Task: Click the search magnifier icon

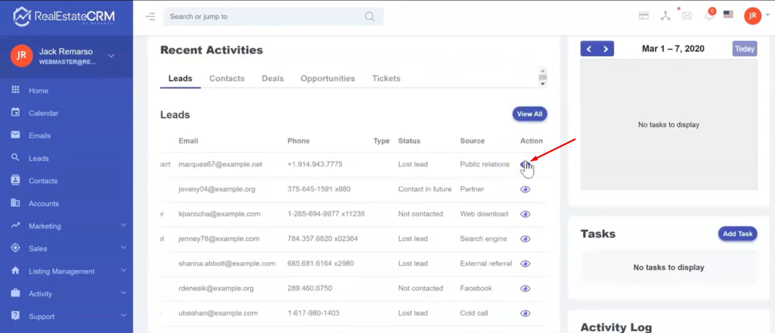Action: click(370, 17)
